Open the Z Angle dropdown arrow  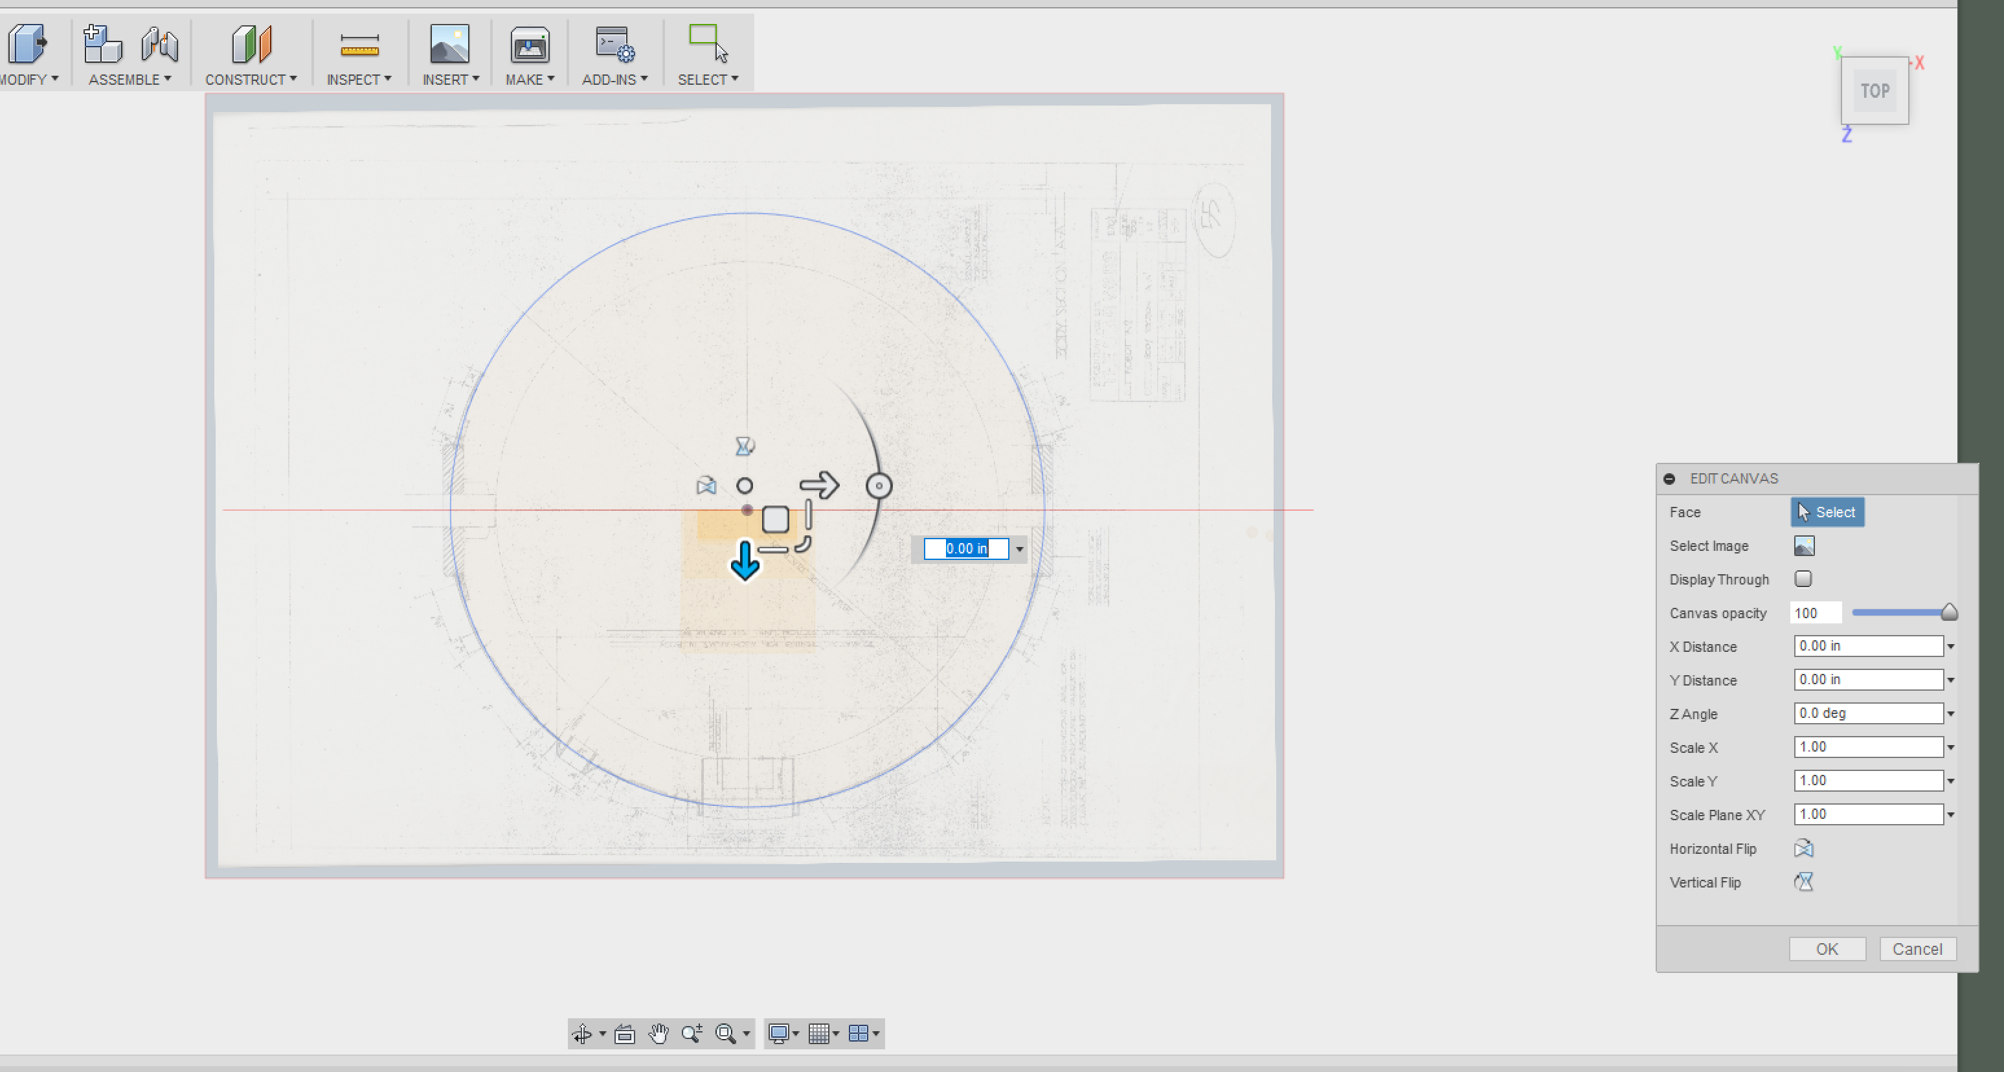point(1950,713)
